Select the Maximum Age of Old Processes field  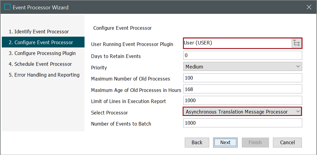pyautogui.click(x=242, y=89)
